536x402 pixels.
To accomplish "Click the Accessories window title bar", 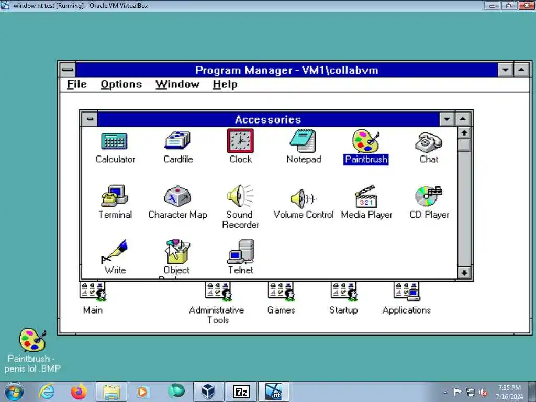I will 268,119.
